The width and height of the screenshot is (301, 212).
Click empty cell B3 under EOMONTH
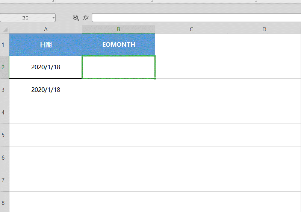[118, 90]
